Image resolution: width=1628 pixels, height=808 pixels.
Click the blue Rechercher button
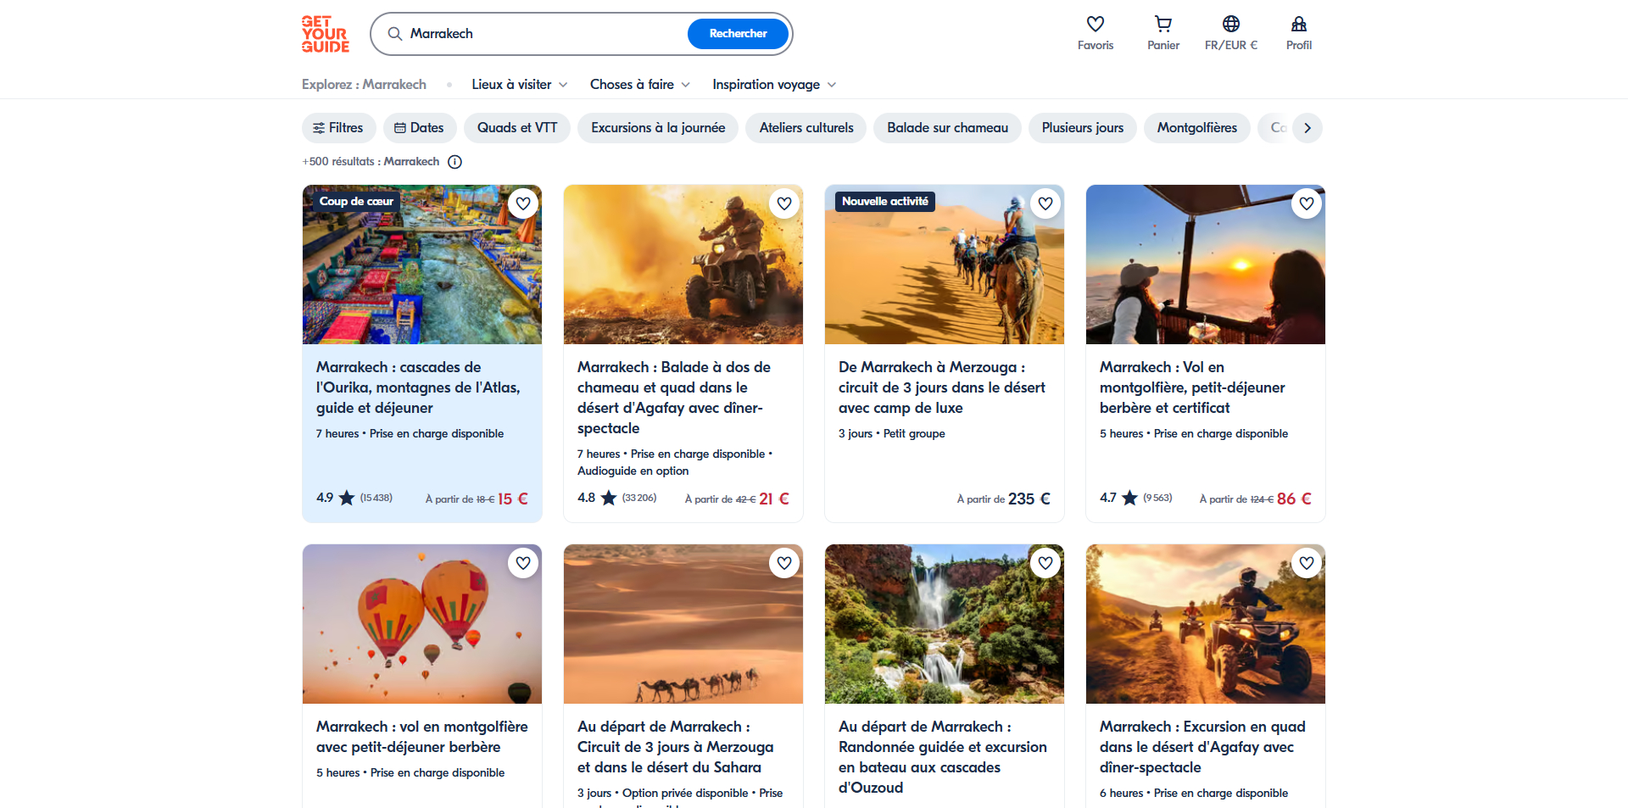click(738, 34)
